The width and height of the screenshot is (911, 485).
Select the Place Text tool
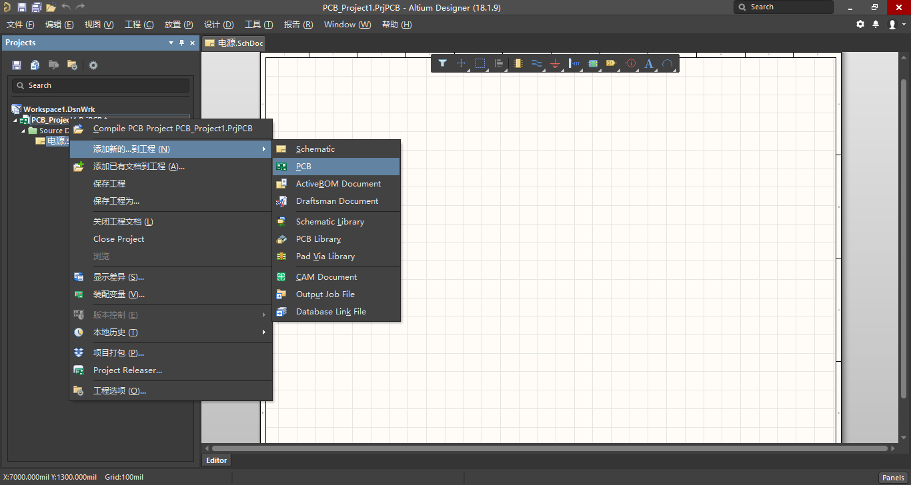pos(649,63)
